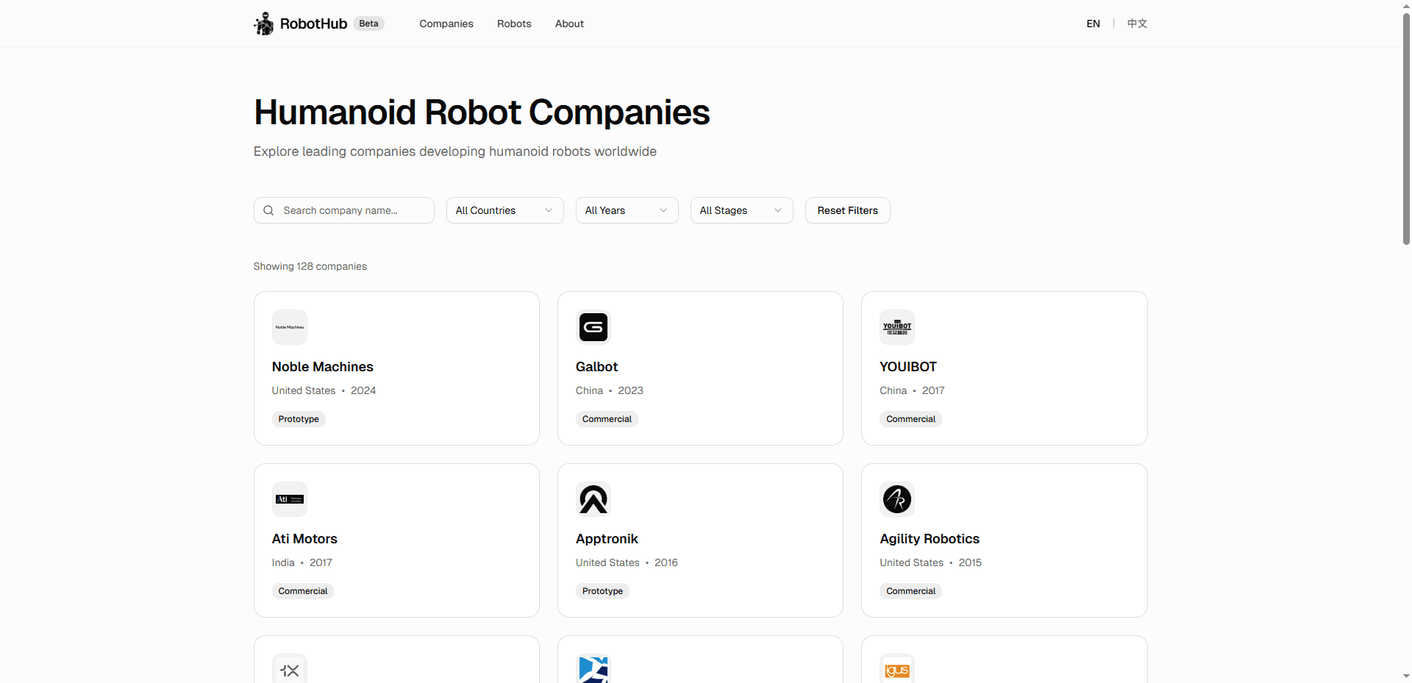This screenshot has width=1412, height=683.
Task: Open the About page
Action: coord(568,23)
